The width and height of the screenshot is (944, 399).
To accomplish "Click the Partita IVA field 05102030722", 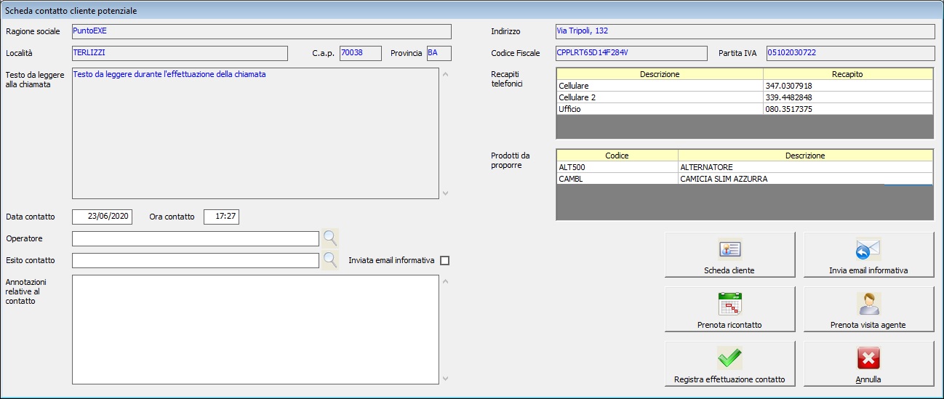I will 850,53.
